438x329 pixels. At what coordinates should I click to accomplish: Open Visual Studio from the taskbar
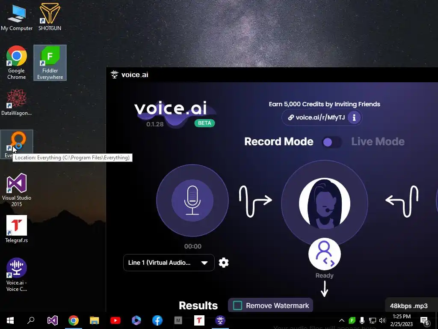(x=52, y=320)
